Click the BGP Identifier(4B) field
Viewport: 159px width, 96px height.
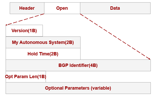coord(78,65)
